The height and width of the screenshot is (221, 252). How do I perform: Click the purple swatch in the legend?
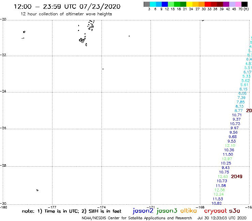[226, 4]
